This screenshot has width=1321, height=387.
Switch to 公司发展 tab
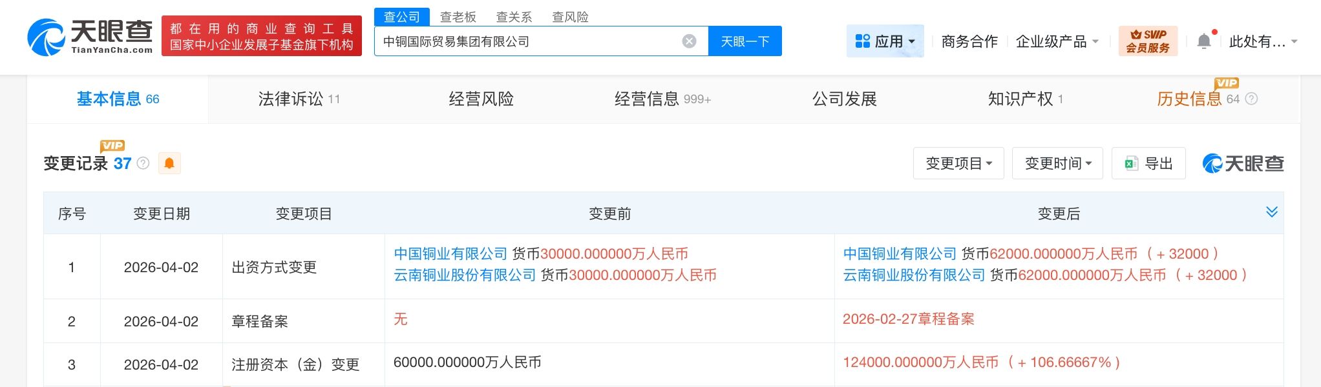(844, 99)
